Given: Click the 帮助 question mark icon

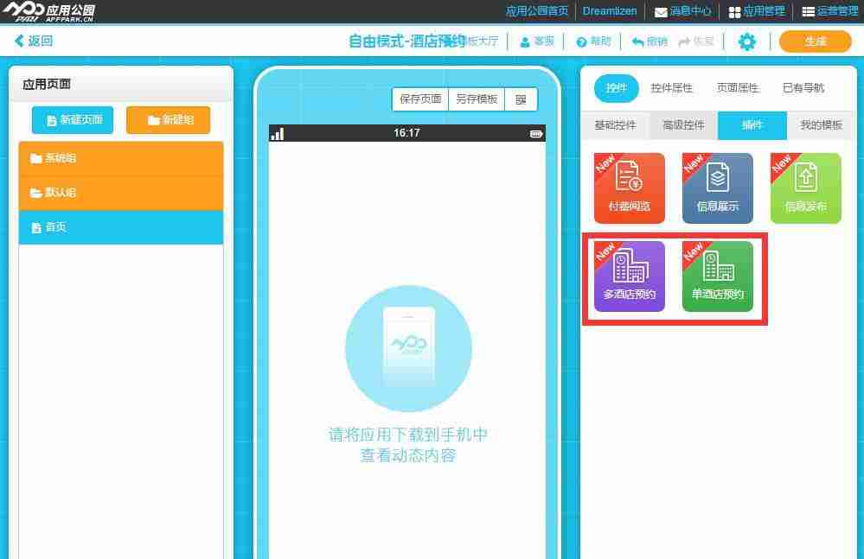Looking at the screenshot, I should click(593, 41).
